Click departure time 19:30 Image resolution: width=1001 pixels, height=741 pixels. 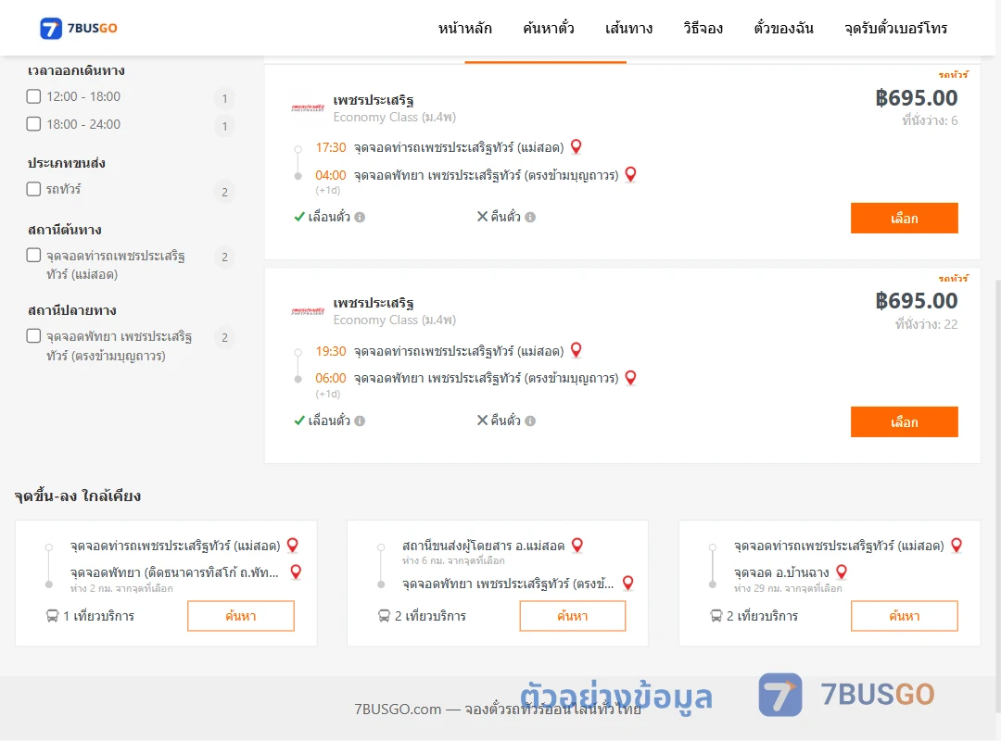(x=331, y=351)
